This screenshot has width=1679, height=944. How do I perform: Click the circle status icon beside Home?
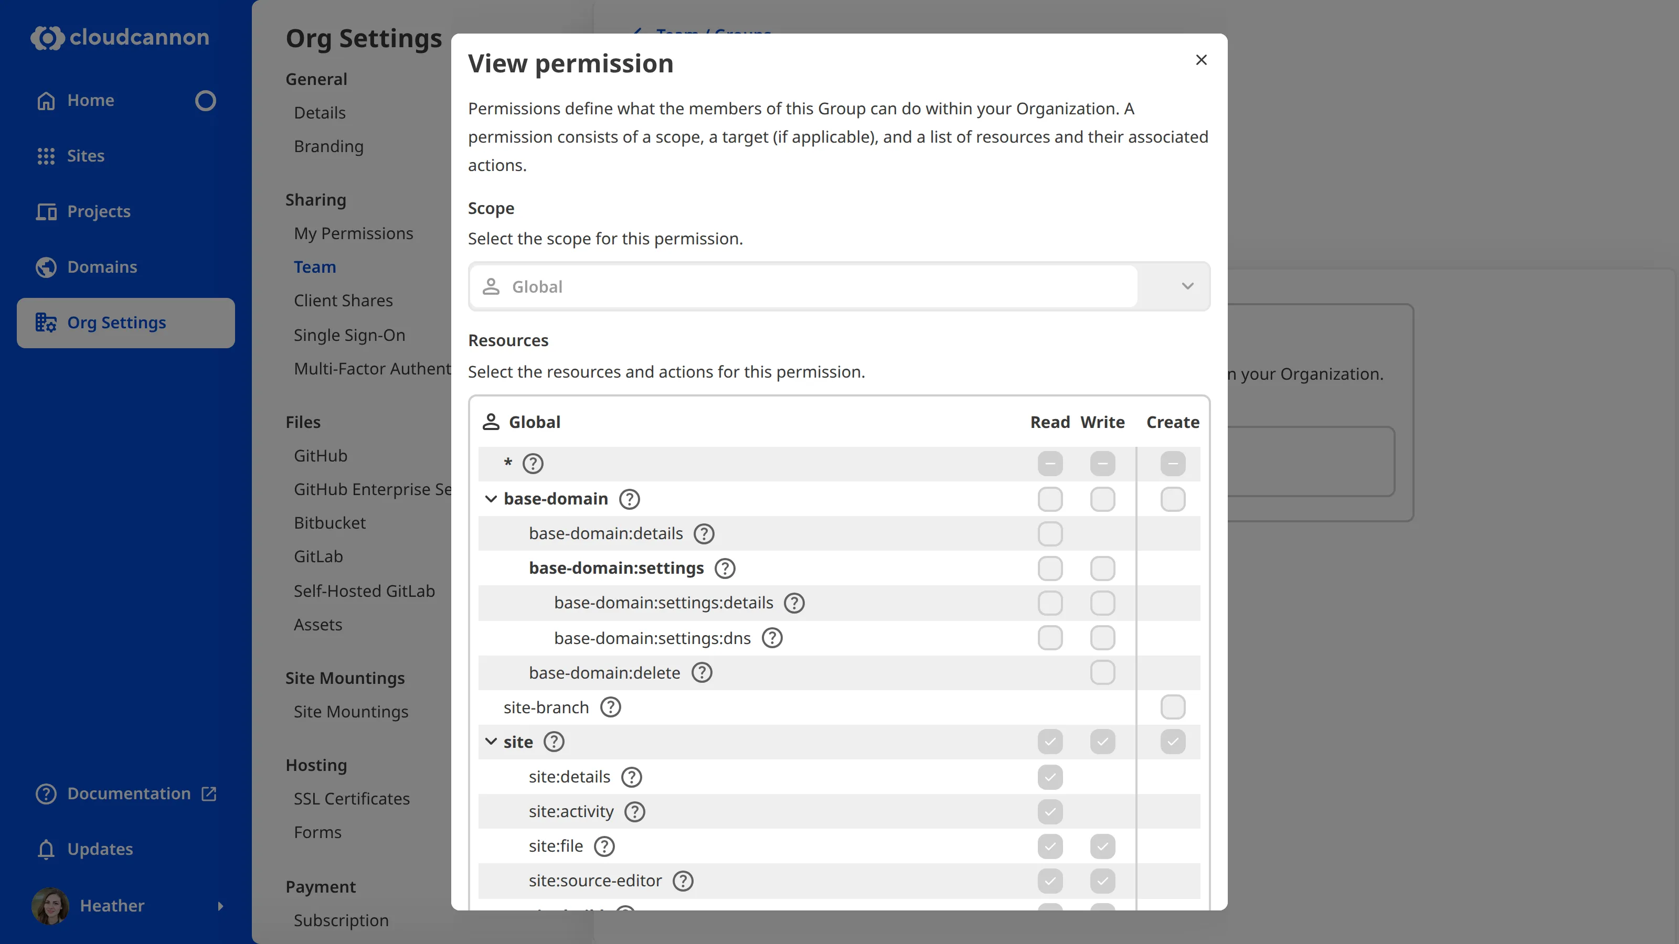205,100
